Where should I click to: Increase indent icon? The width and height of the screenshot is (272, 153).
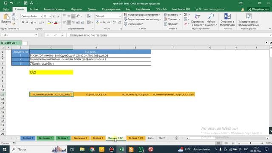click(82, 23)
